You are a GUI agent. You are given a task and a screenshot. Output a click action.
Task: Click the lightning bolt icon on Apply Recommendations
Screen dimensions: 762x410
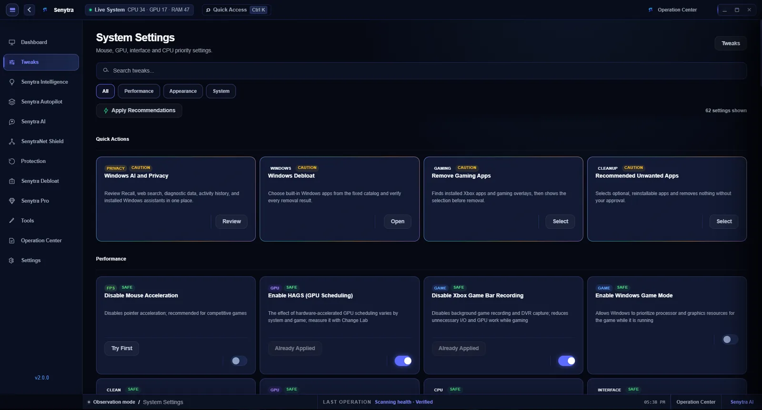point(106,110)
